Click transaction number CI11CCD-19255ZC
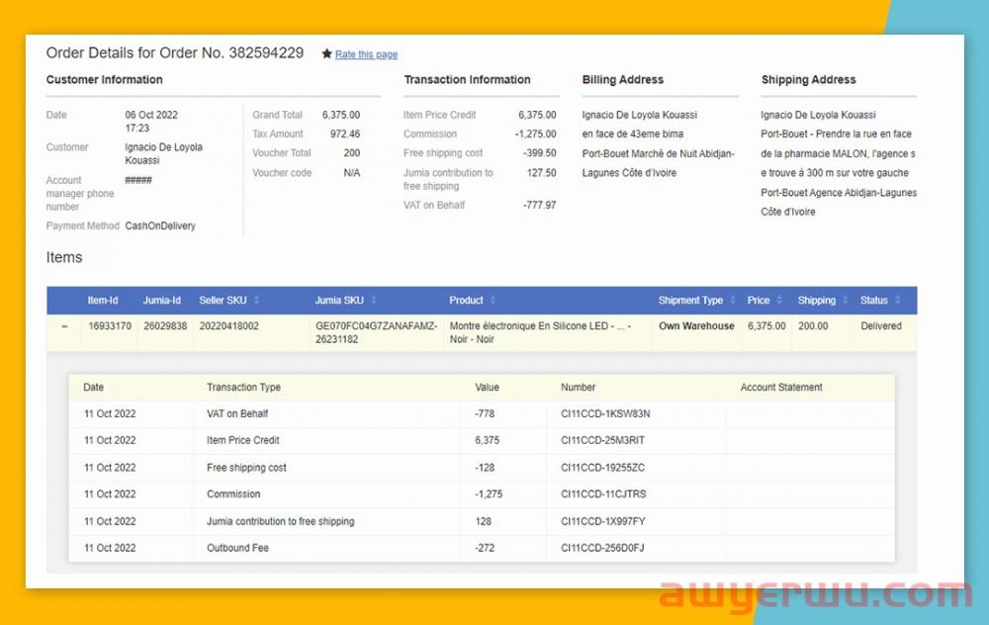 (x=603, y=468)
